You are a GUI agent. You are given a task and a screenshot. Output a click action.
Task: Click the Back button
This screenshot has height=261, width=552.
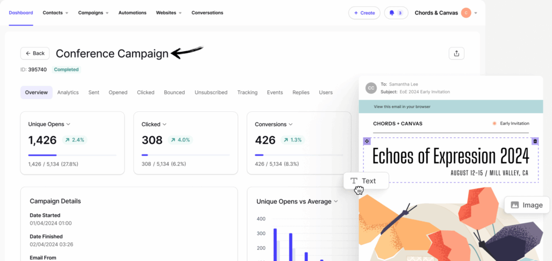coord(35,53)
